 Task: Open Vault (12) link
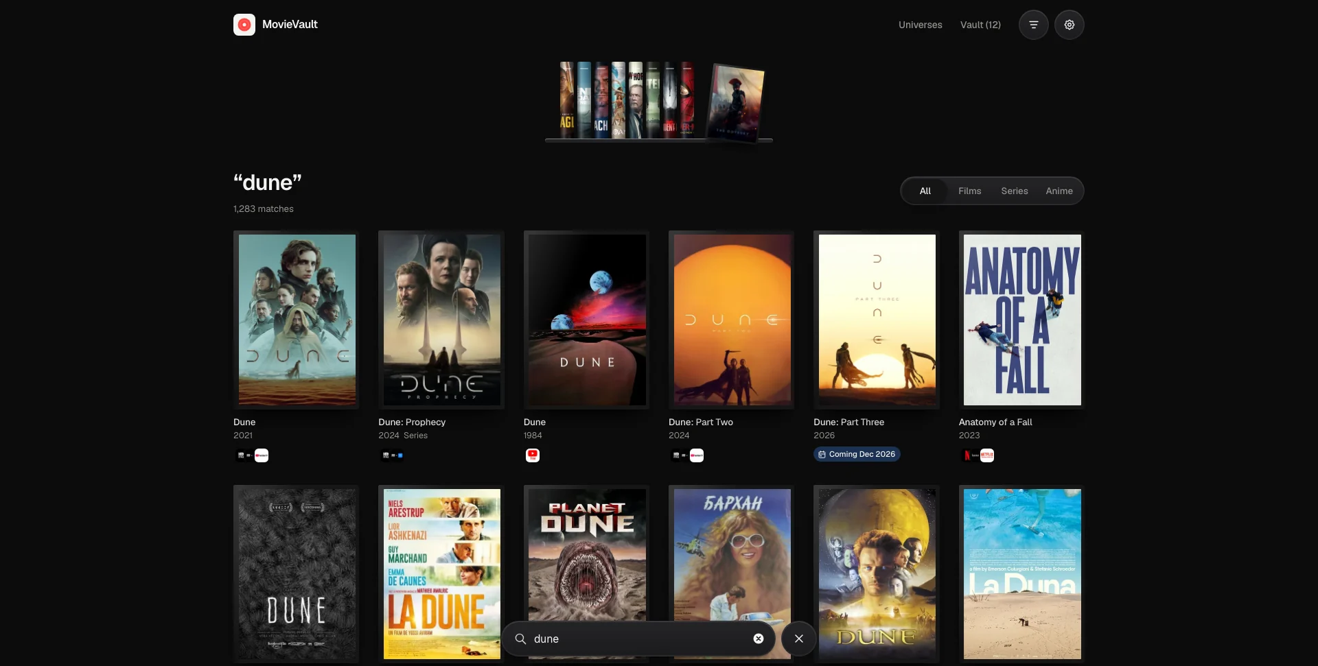[x=980, y=25]
